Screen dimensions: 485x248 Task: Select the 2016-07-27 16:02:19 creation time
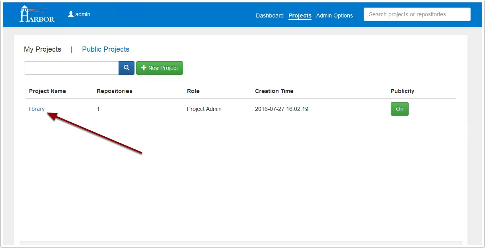pyautogui.click(x=282, y=109)
